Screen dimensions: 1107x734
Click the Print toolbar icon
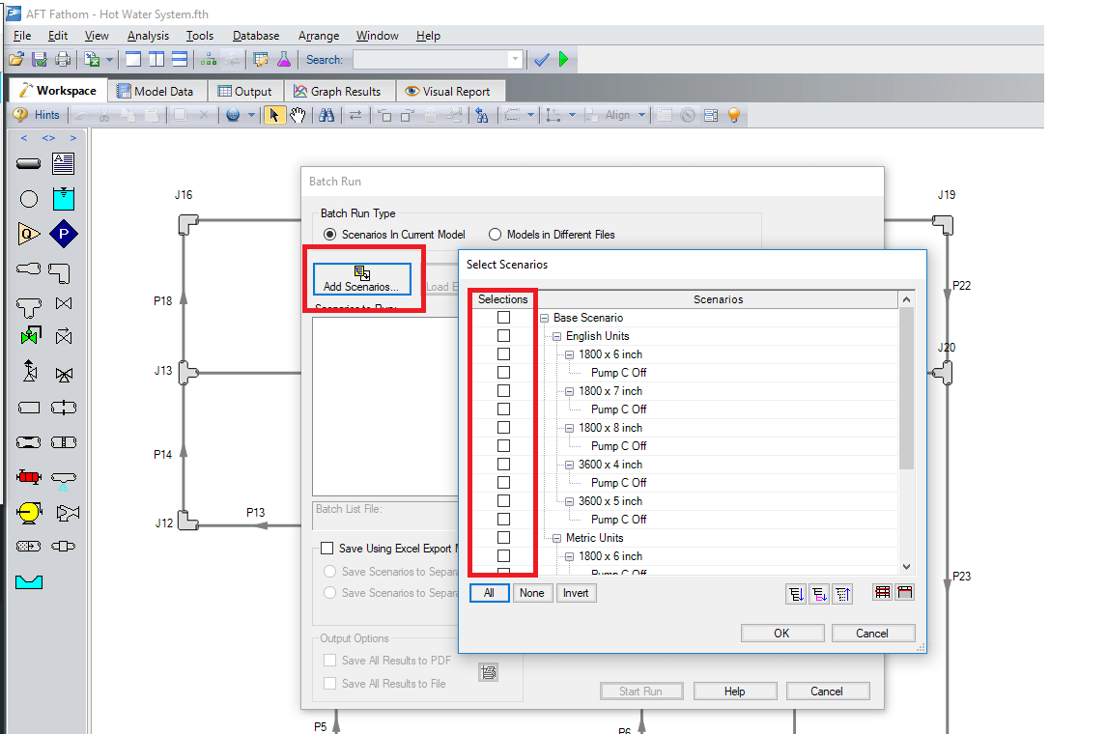point(63,59)
